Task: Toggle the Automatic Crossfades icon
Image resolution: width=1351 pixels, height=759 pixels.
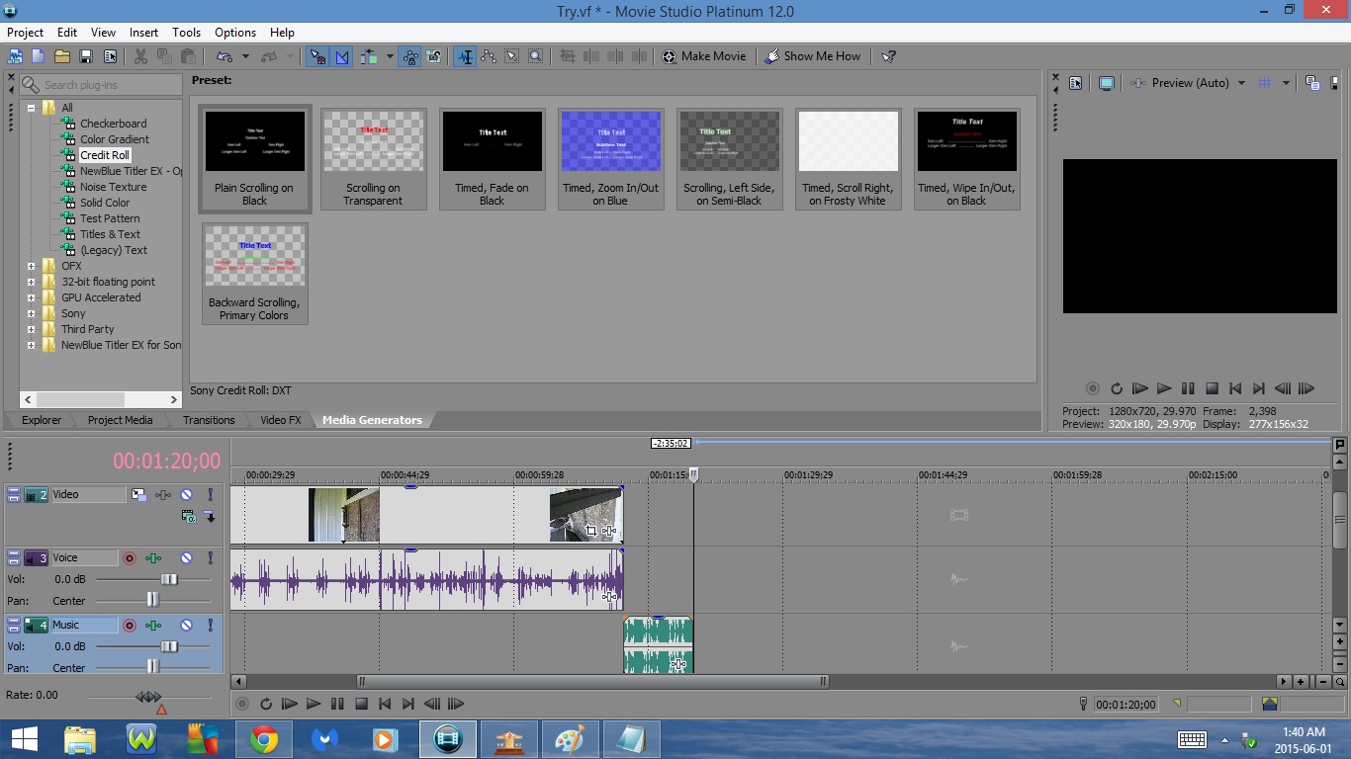Action: (x=342, y=56)
